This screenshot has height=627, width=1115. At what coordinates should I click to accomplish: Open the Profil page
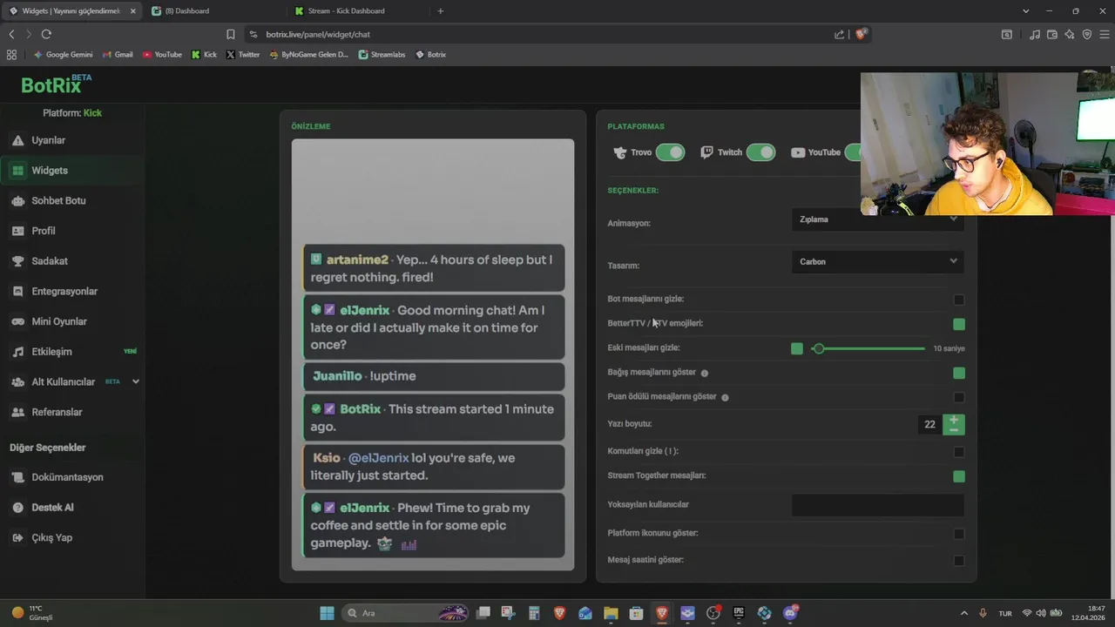44,231
